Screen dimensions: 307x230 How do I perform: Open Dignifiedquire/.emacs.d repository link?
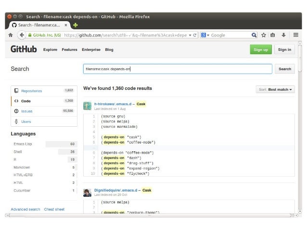click(x=115, y=190)
